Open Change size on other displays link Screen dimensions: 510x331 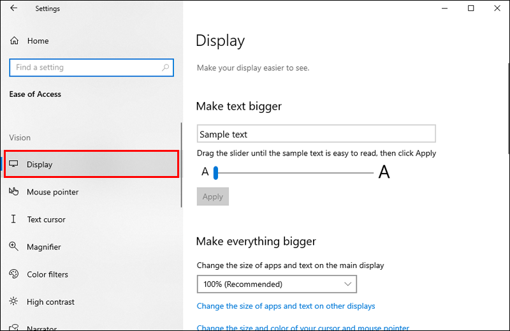[286, 306]
